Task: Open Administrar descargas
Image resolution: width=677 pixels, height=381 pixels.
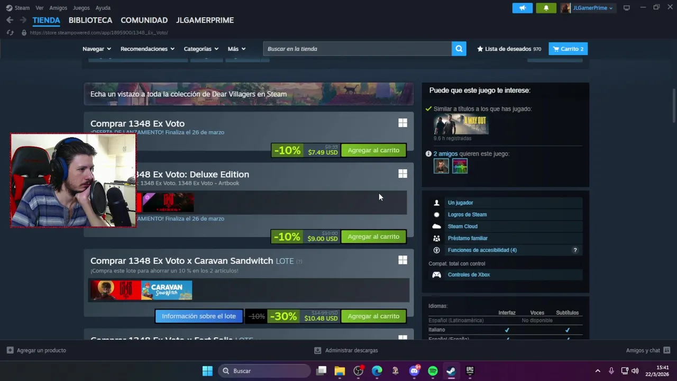Action: [x=346, y=350]
